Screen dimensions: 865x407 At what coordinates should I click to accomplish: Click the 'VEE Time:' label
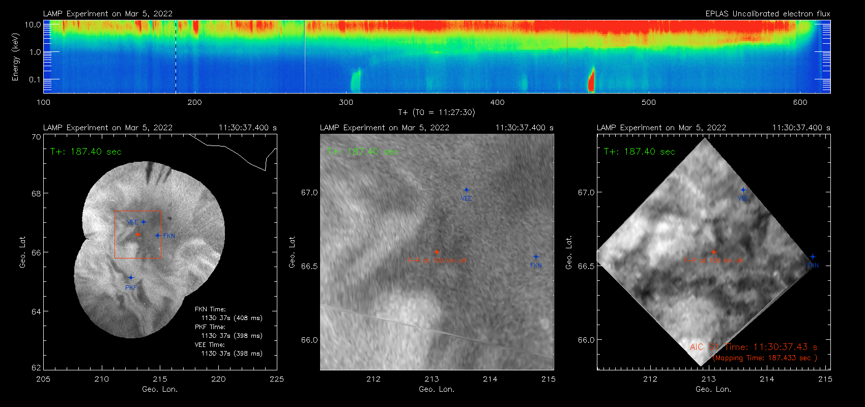click(x=210, y=345)
